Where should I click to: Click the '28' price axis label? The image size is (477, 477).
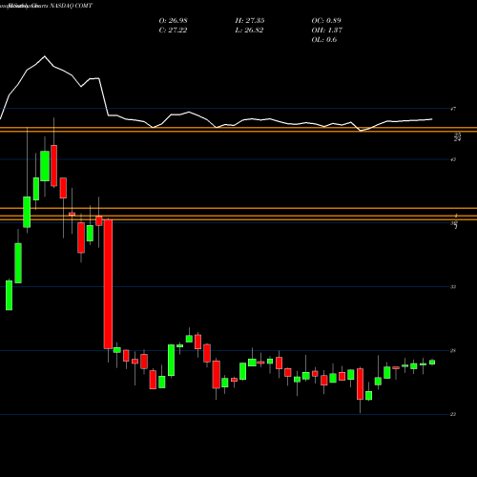453,350
